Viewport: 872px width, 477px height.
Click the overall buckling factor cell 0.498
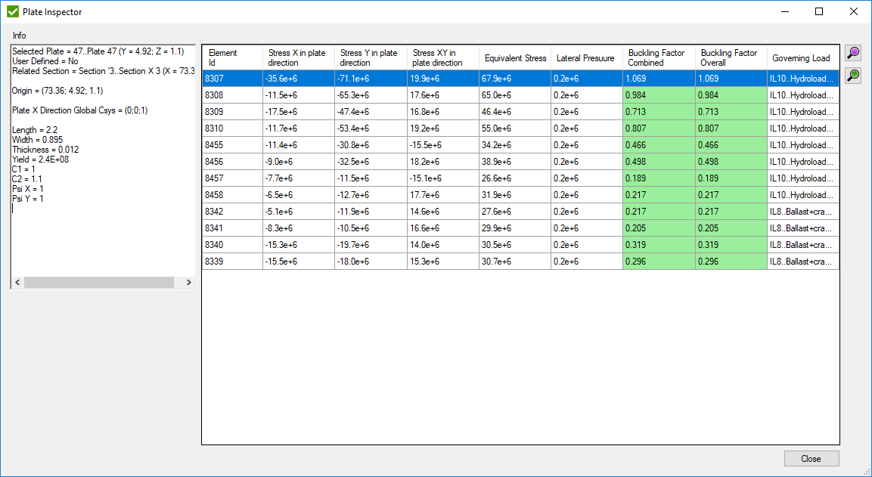[731, 162]
